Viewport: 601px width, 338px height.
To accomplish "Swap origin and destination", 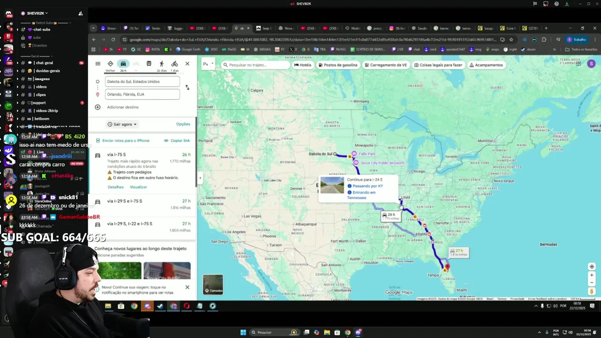I will point(187,88).
